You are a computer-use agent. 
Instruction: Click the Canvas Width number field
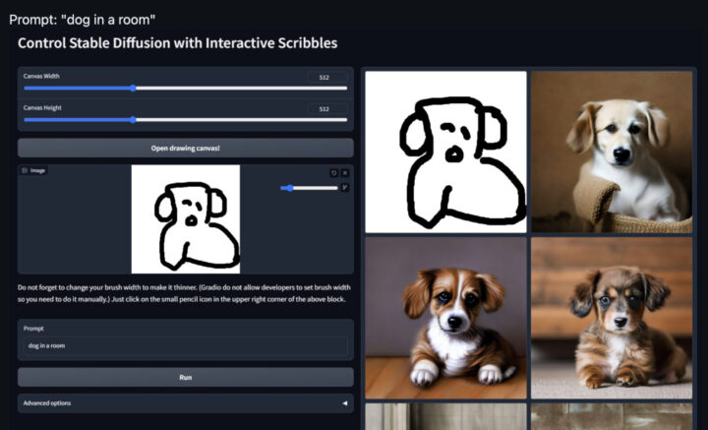tap(324, 77)
